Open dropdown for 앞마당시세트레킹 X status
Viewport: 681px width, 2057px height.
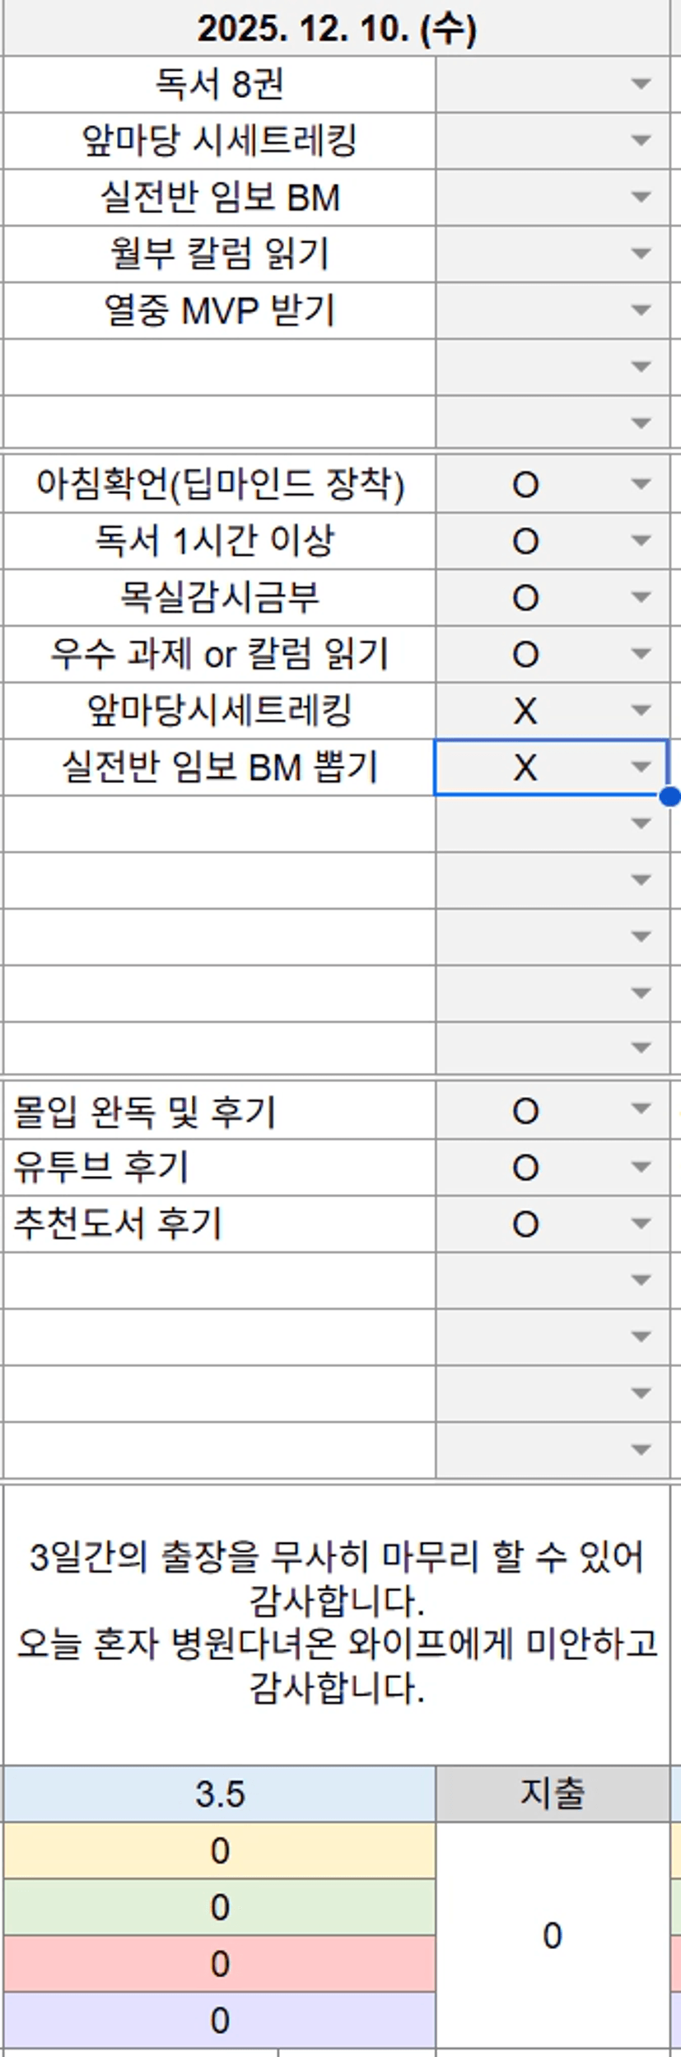point(641,710)
